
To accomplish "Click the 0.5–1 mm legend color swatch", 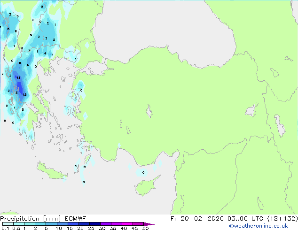I will [19, 224].
